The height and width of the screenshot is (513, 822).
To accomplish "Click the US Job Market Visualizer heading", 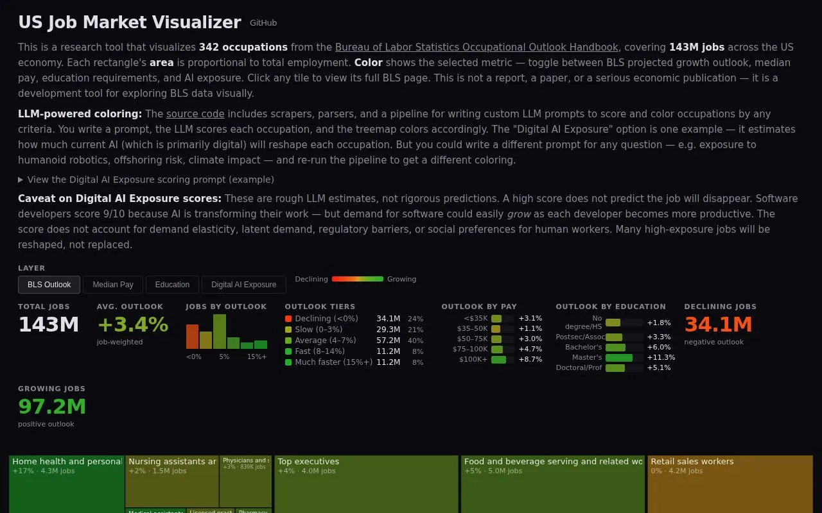I will tap(130, 22).
